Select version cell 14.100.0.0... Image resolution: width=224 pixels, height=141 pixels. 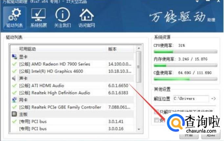tap(120, 64)
